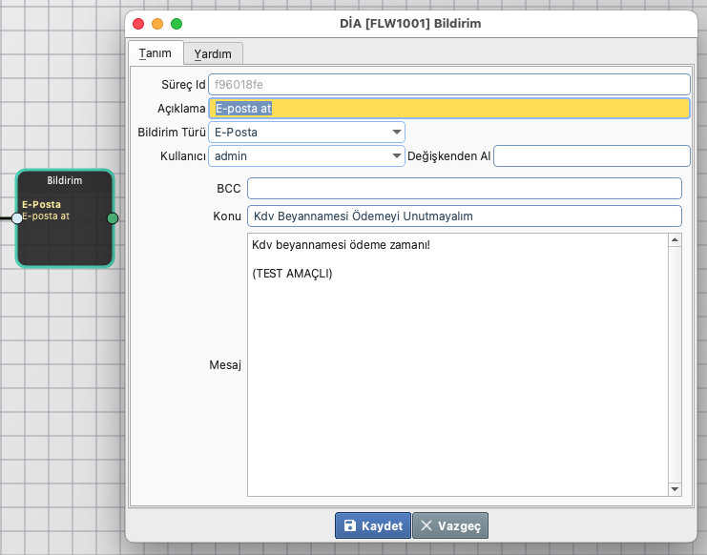Image resolution: width=707 pixels, height=555 pixels.
Task: Minimize the dialog using the yellow button
Action: pyautogui.click(x=157, y=22)
